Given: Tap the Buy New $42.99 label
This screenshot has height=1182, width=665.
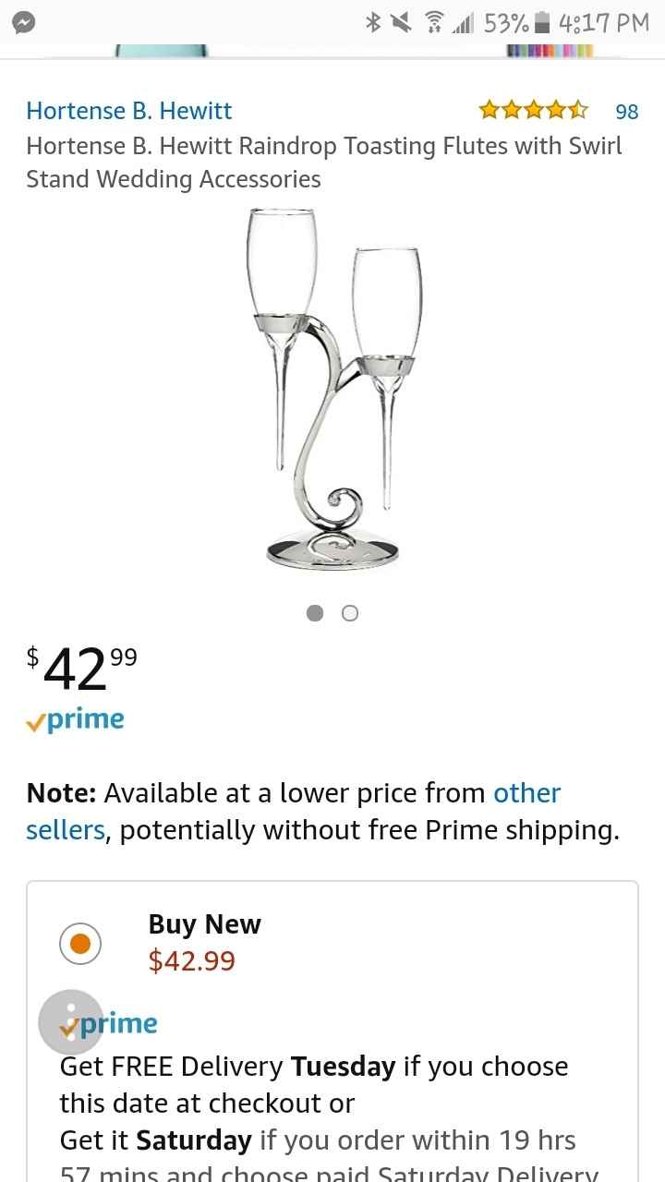Looking at the screenshot, I should 204,943.
